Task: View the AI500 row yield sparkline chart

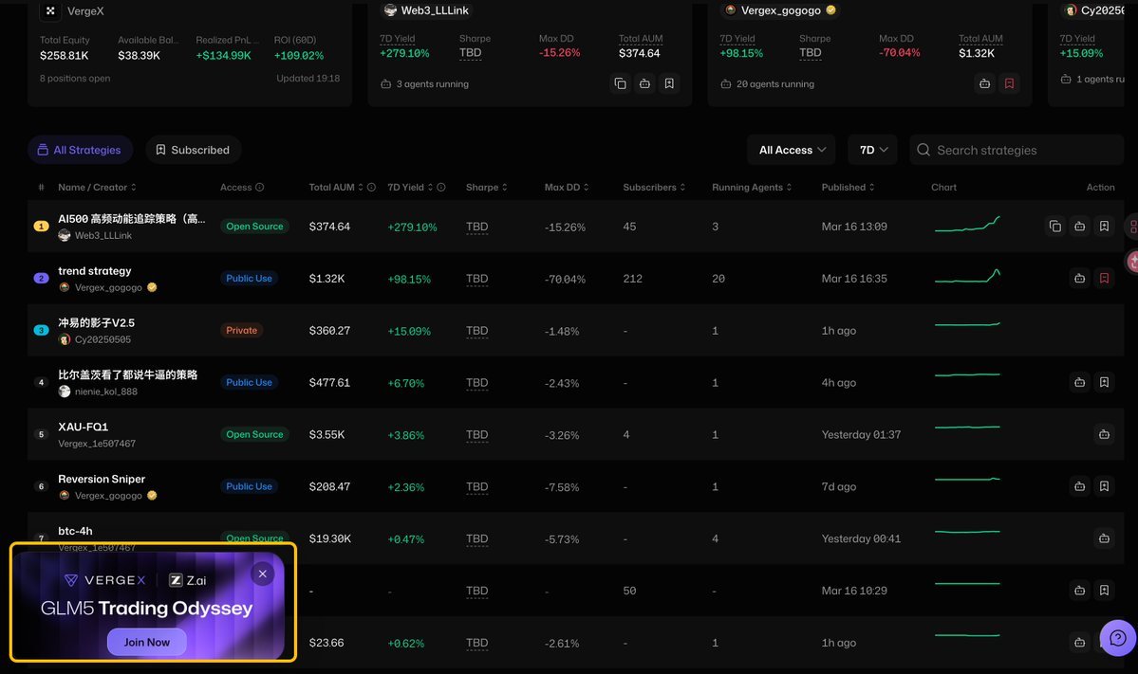Action: (x=967, y=224)
